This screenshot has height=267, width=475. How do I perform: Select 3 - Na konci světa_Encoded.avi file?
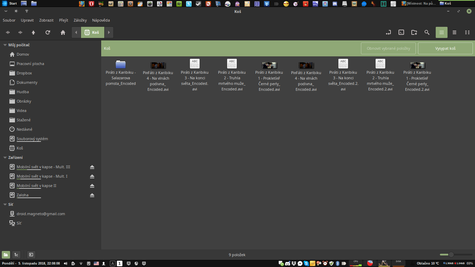point(195,75)
